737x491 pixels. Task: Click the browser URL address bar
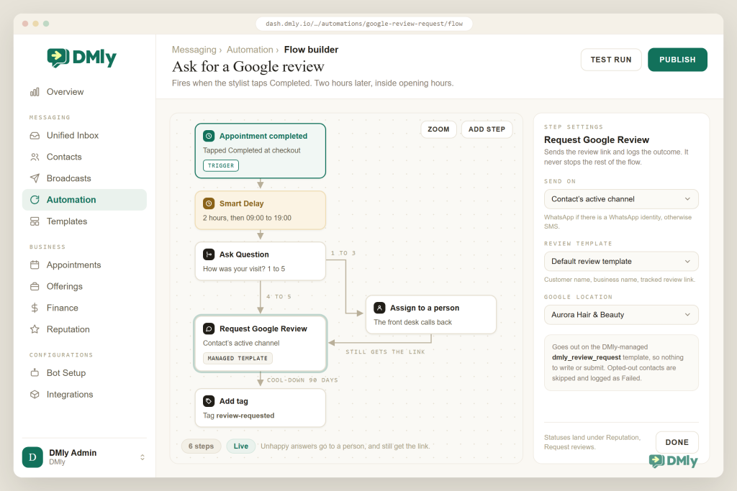(364, 24)
